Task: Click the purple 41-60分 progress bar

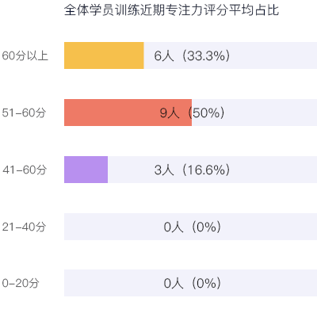Action: [86, 170]
